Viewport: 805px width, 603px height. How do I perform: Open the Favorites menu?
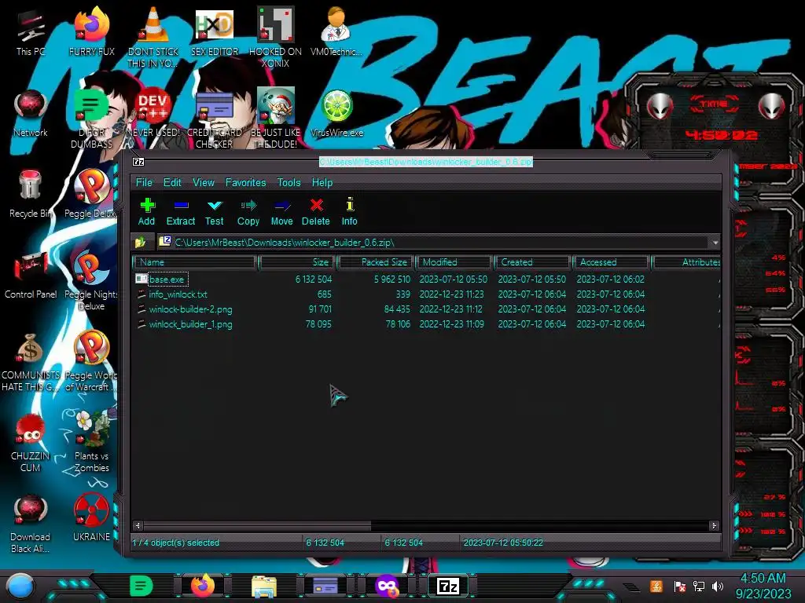pyautogui.click(x=245, y=182)
